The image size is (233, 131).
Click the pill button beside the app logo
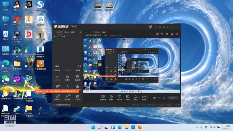74,26
